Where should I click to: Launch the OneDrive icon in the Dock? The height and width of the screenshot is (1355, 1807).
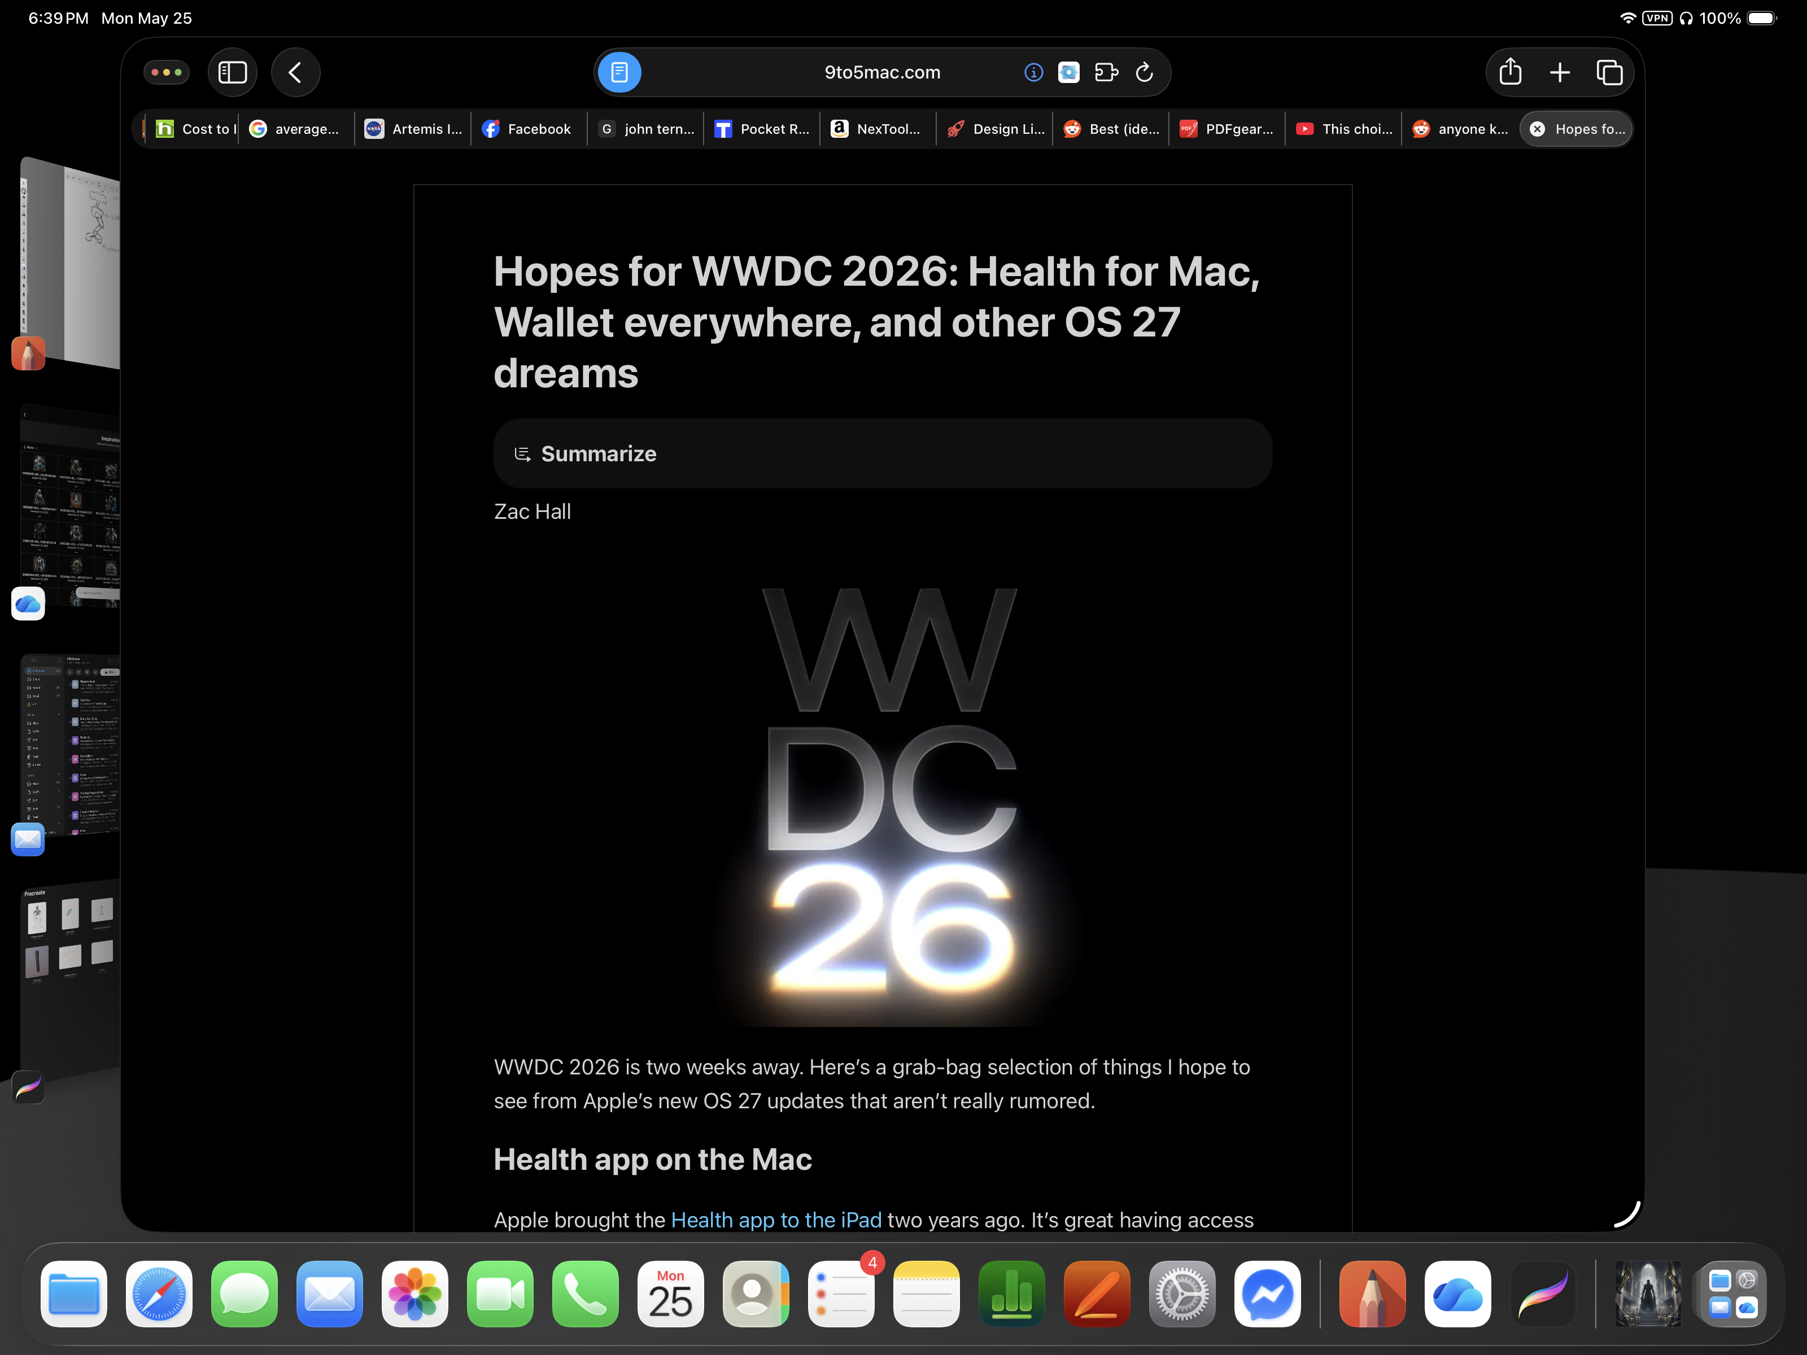click(x=1458, y=1295)
